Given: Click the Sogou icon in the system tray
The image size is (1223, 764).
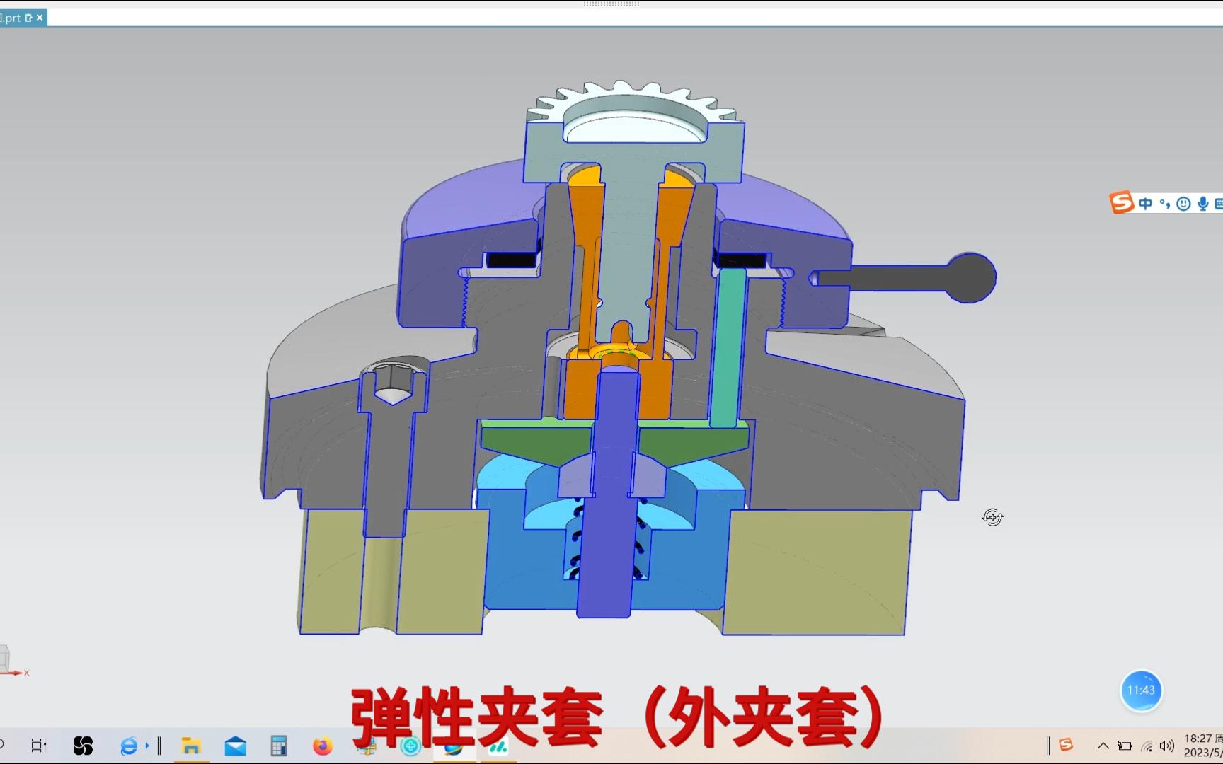Looking at the screenshot, I should coord(1066,745).
